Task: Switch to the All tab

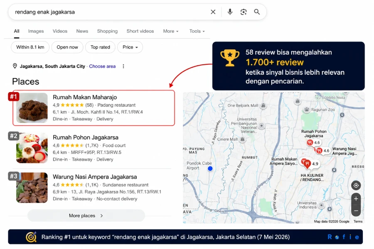Action: [x=17, y=31]
